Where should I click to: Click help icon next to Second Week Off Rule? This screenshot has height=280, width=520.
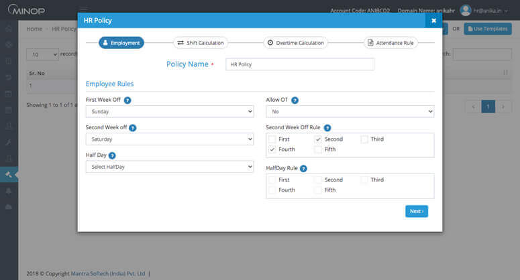point(327,127)
